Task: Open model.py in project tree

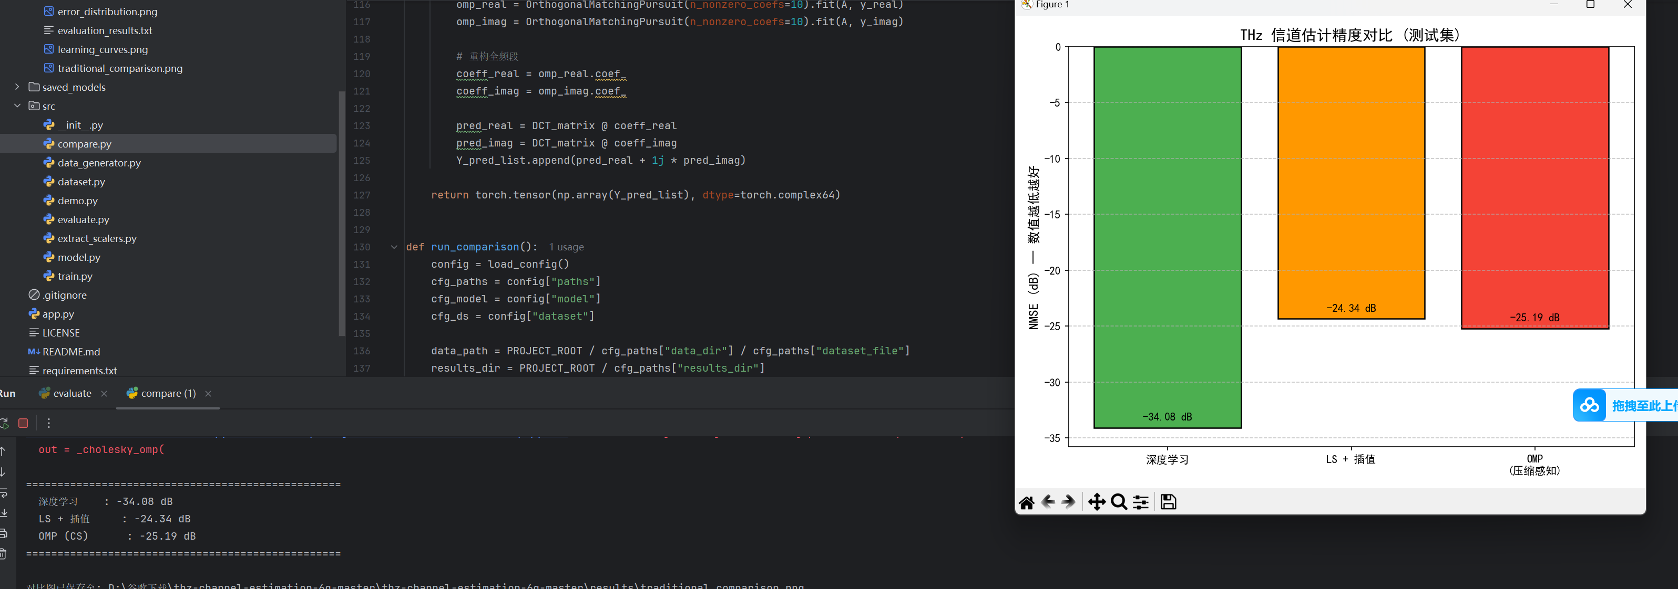Action: tap(79, 257)
